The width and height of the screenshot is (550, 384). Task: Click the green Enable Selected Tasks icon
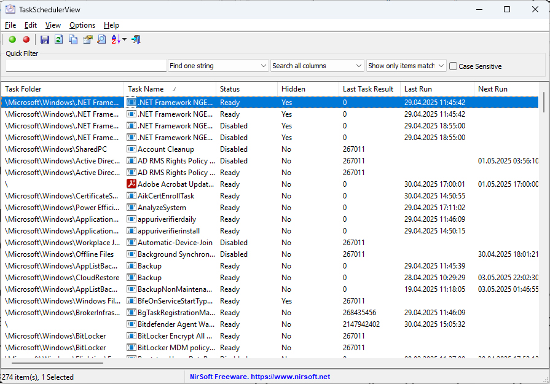click(x=12, y=39)
